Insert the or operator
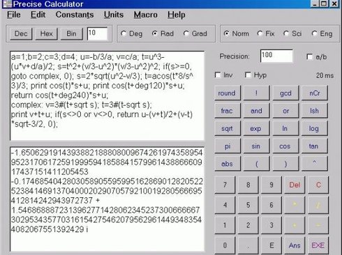The height and width of the screenshot is (255, 342). (285, 111)
